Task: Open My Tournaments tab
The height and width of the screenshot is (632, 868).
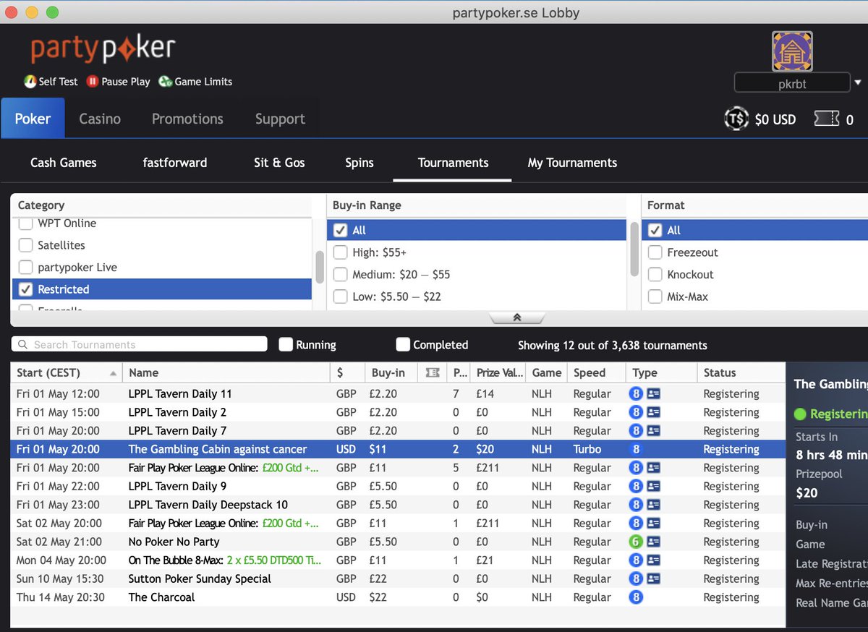Action: (572, 163)
